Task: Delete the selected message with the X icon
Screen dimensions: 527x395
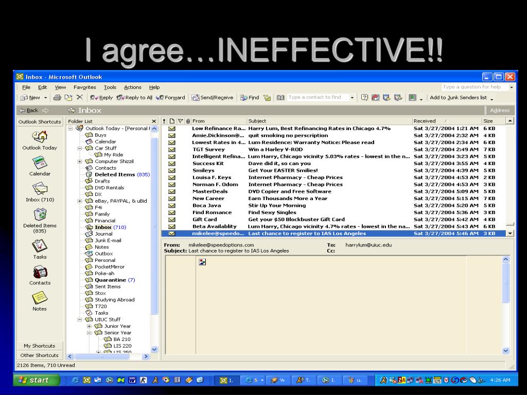Action: (x=80, y=97)
